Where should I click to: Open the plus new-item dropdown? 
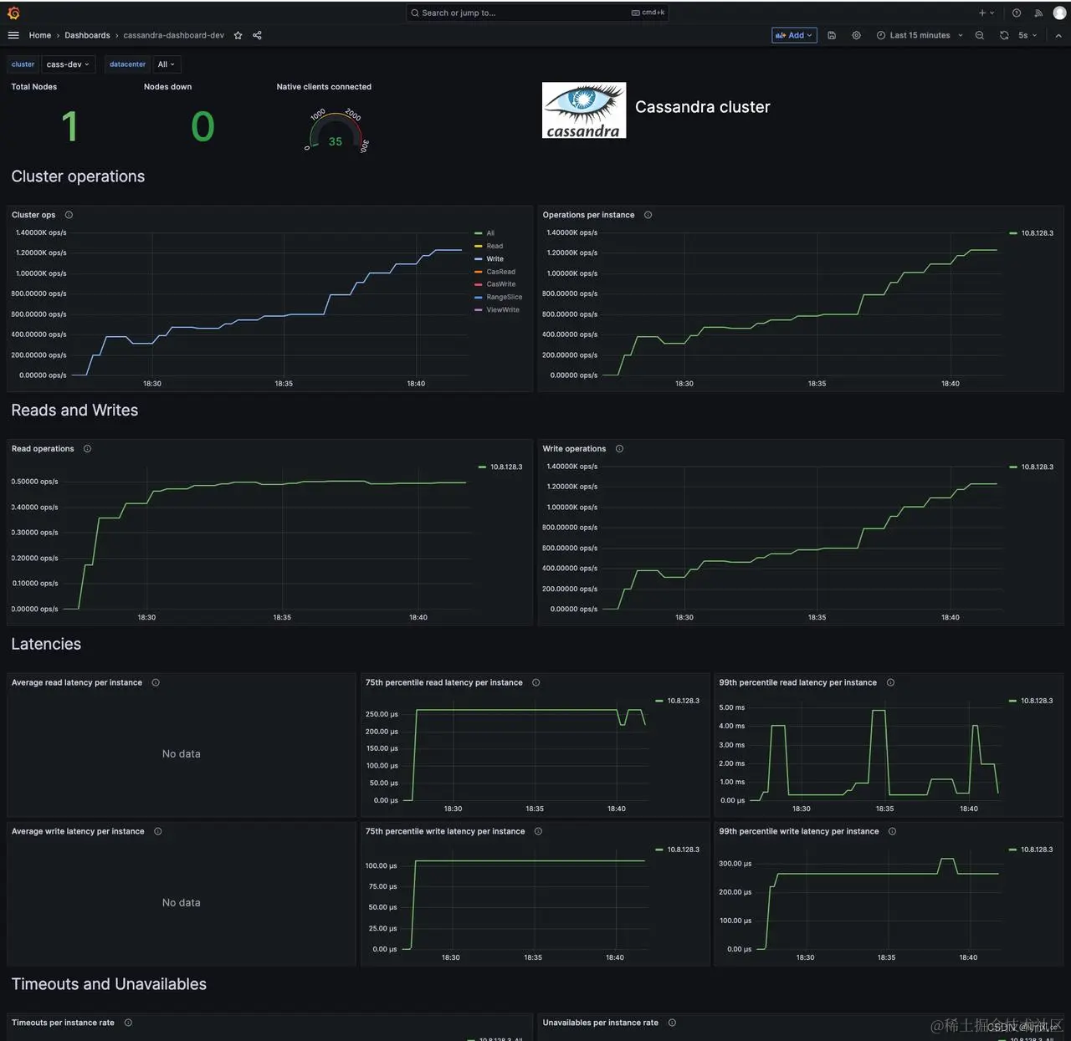click(x=986, y=13)
